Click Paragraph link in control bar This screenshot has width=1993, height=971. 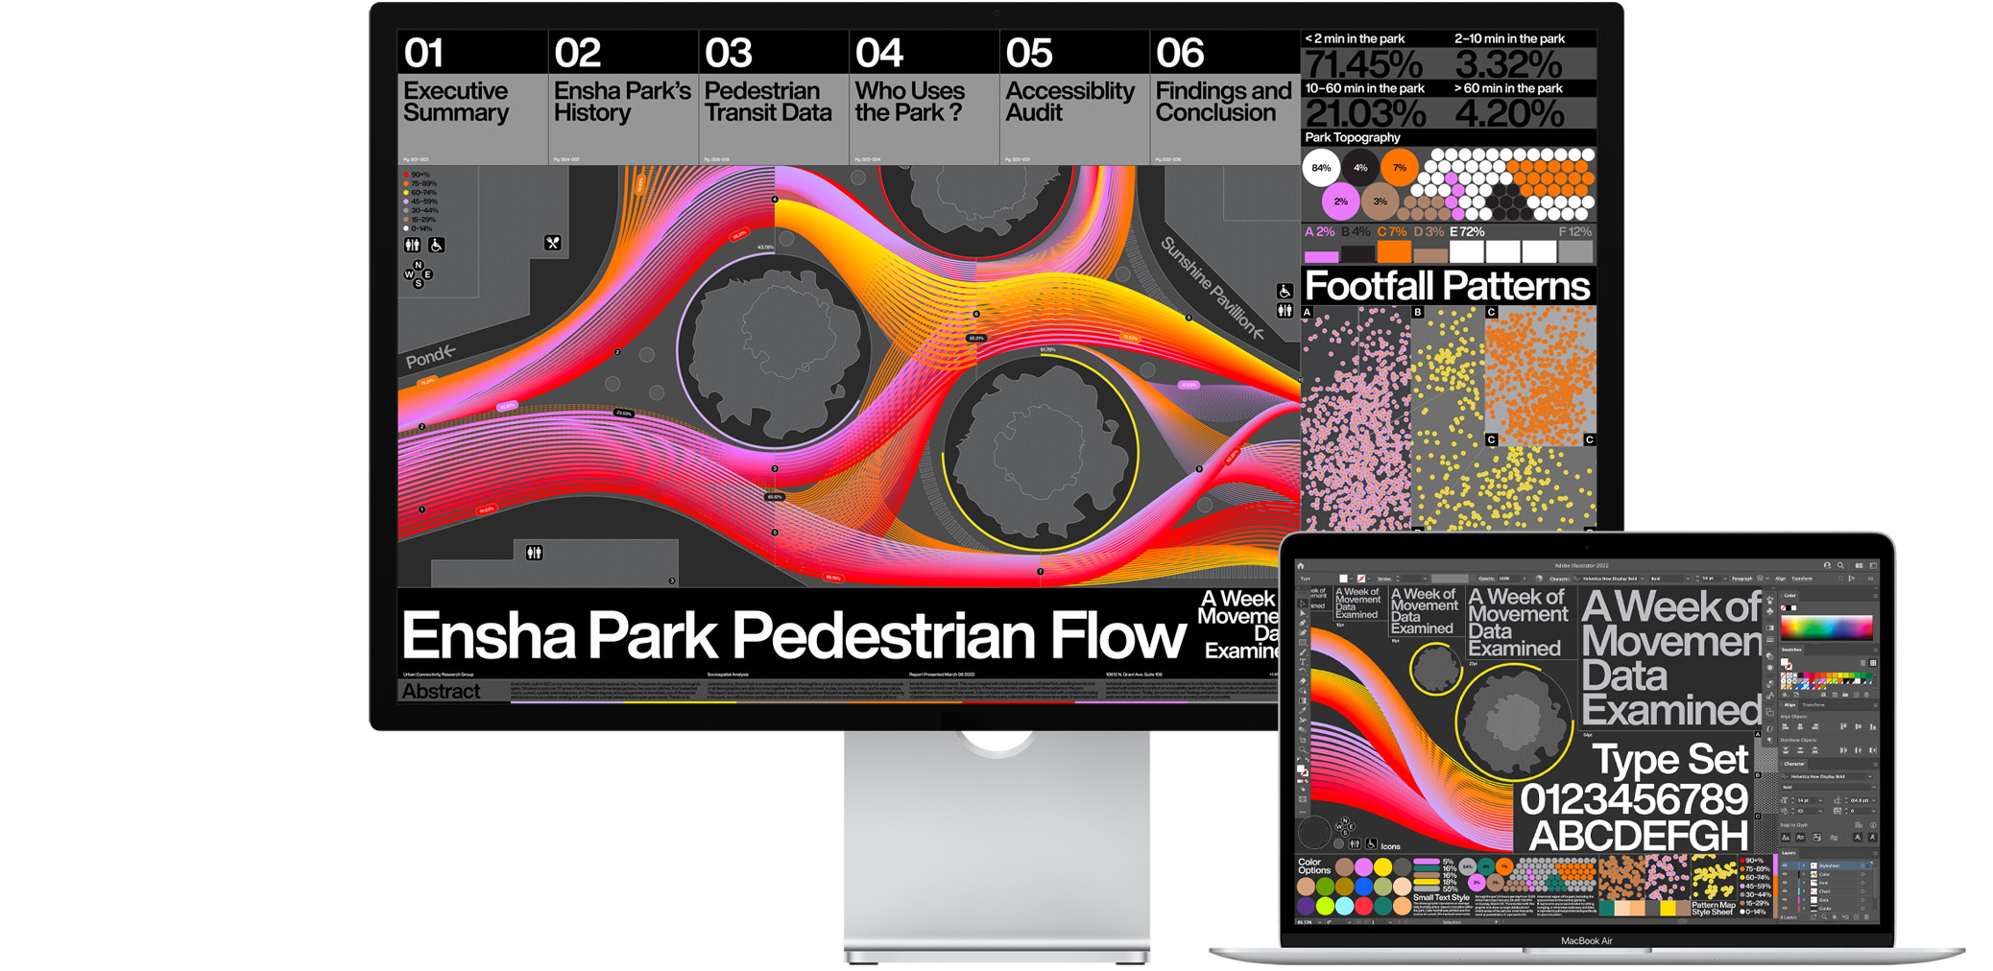(1741, 579)
